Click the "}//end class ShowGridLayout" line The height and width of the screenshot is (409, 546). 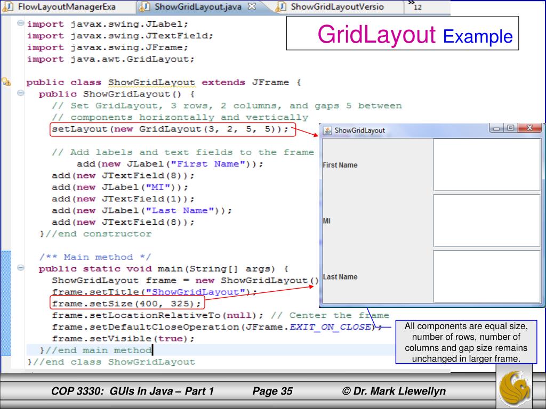(111, 362)
